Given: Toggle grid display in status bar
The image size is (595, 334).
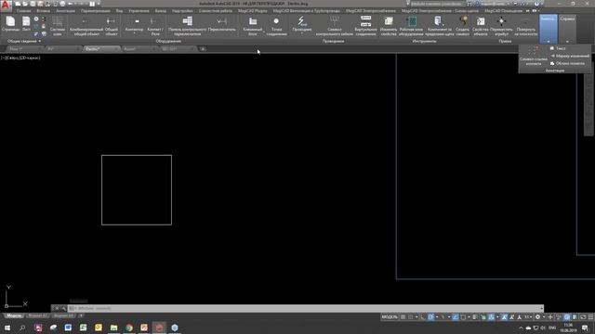Looking at the screenshot, I should [403, 317].
